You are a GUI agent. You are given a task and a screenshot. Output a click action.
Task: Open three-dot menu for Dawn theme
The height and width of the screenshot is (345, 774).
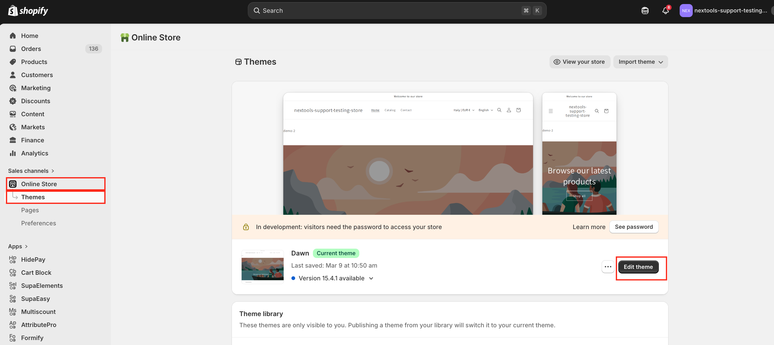point(608,267)
